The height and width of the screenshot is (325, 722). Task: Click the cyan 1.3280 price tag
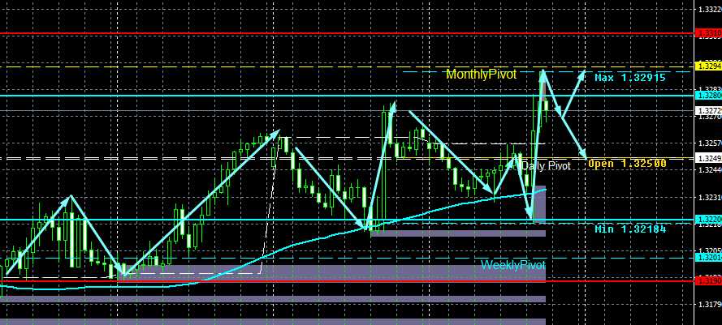708,96
